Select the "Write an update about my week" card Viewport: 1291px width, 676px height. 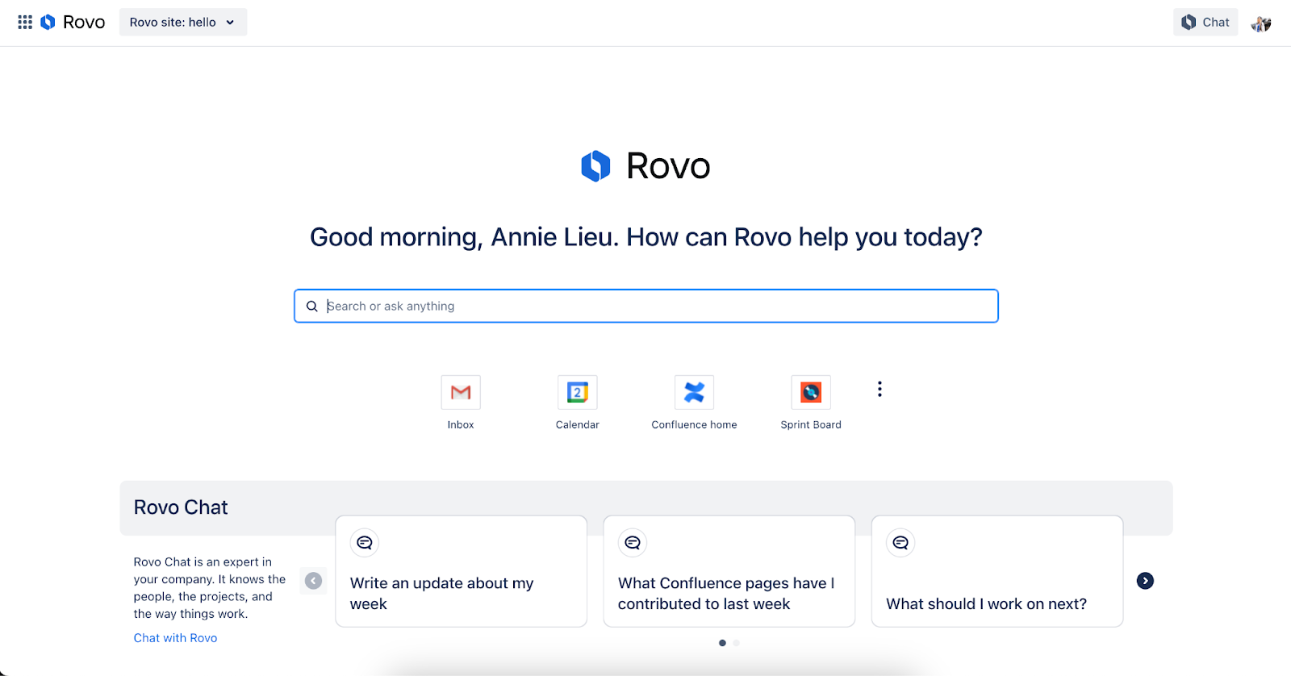461,571
